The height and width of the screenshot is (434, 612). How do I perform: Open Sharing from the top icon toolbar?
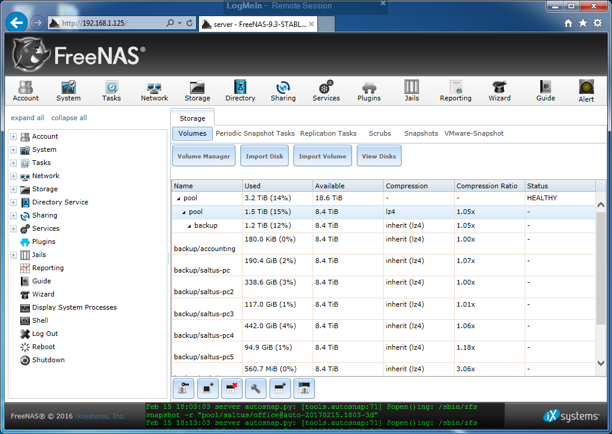pyautogui.click(x=283, y=90)
